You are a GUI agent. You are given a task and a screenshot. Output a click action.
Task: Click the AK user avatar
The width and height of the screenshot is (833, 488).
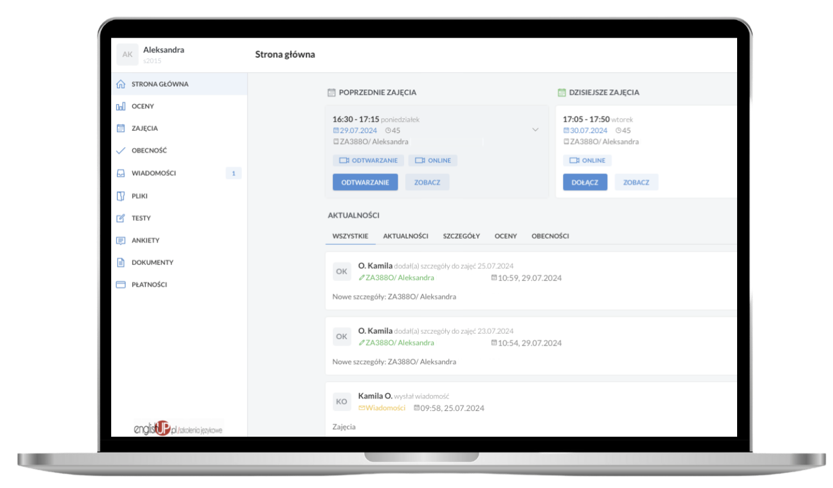pos(127,54)
